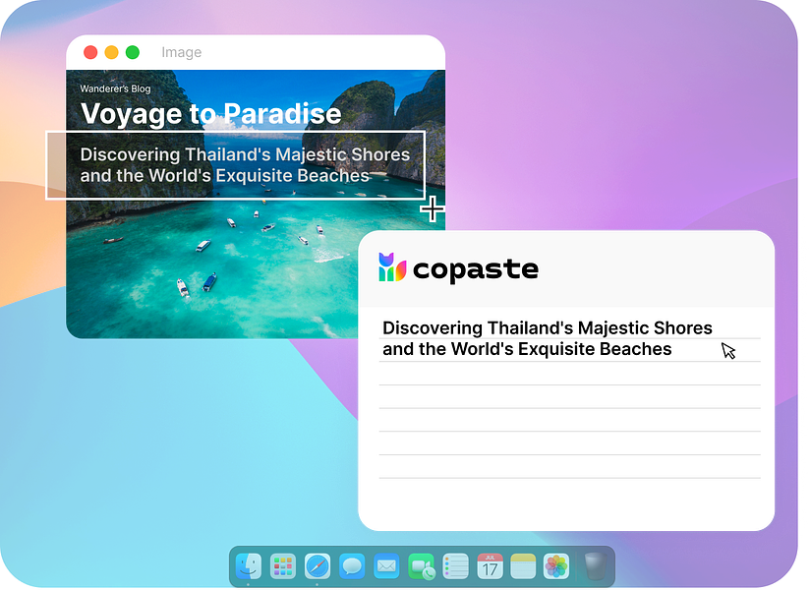Image resolution: width=810 pixels, height=590 pixels.
Task: Open the Reminders app icon
Action: point(455,566)
